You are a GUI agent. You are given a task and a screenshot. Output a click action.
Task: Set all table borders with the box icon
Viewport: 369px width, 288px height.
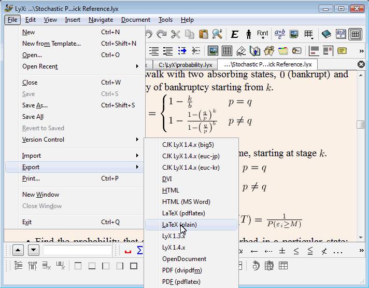pyautogui.click(x=134, y=266)
